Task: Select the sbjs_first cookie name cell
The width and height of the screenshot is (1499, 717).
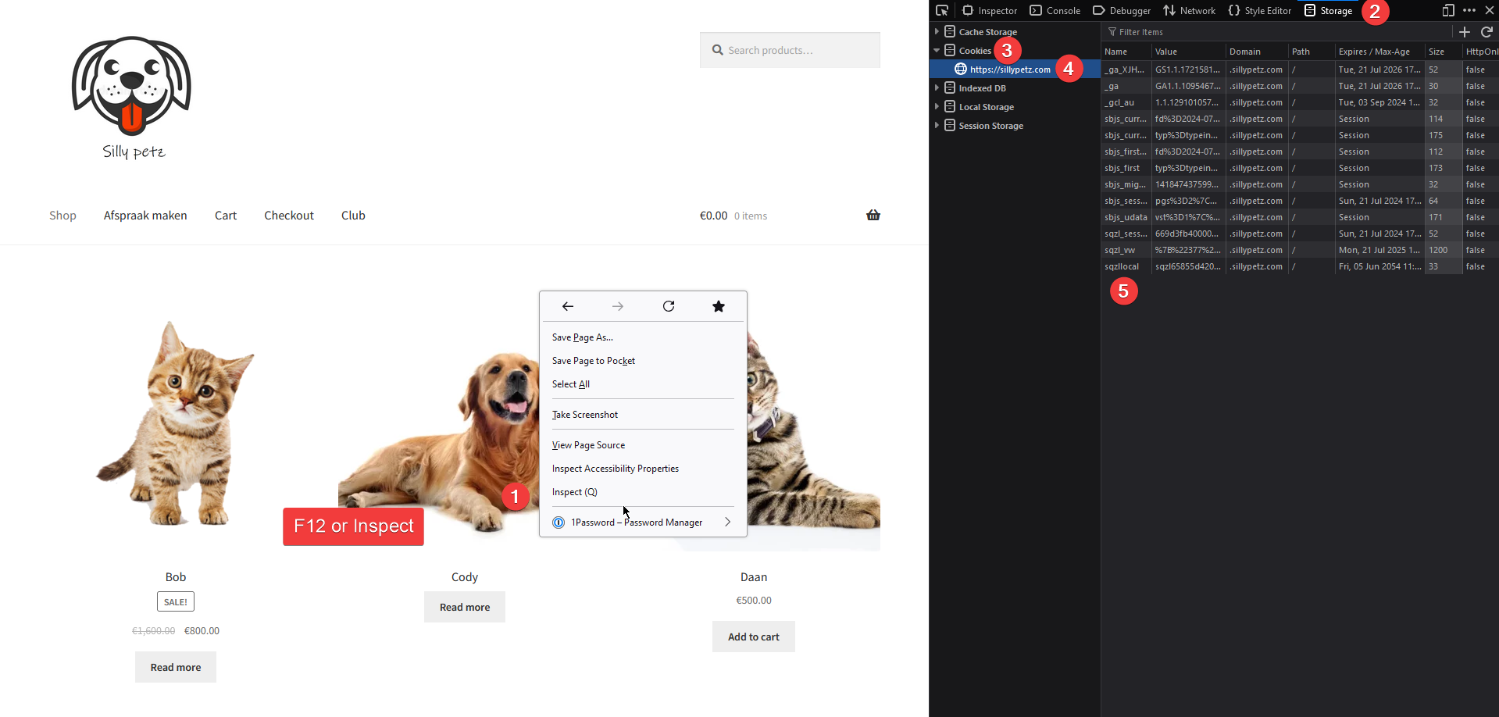Action: (1126, 168)
